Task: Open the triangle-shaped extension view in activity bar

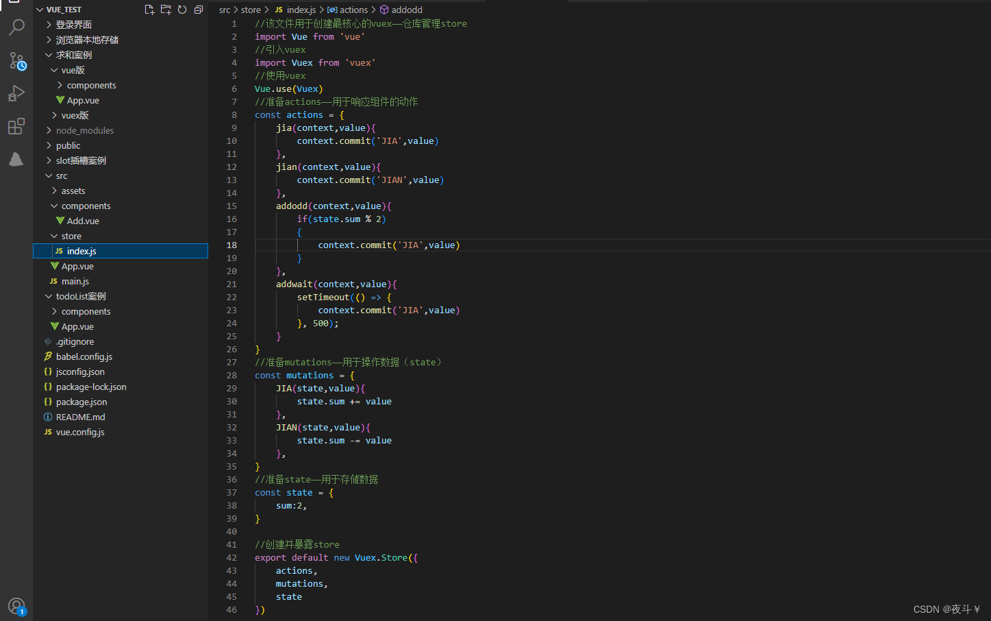Action: point(16,159)
